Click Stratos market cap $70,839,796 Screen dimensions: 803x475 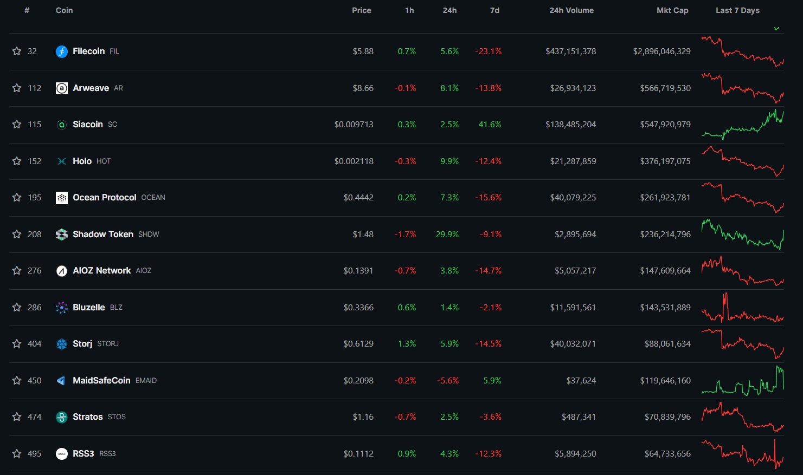(667, 417)
